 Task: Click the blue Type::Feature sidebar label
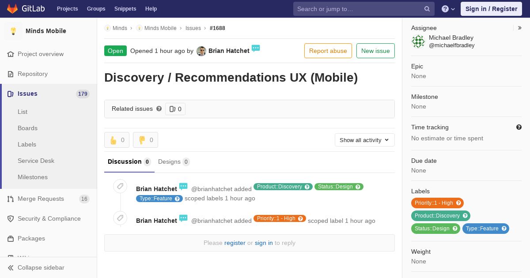486,229
